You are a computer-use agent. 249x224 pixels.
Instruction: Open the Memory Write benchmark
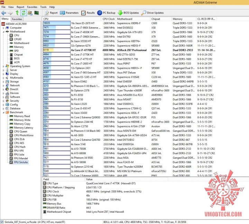pos(20,120)
